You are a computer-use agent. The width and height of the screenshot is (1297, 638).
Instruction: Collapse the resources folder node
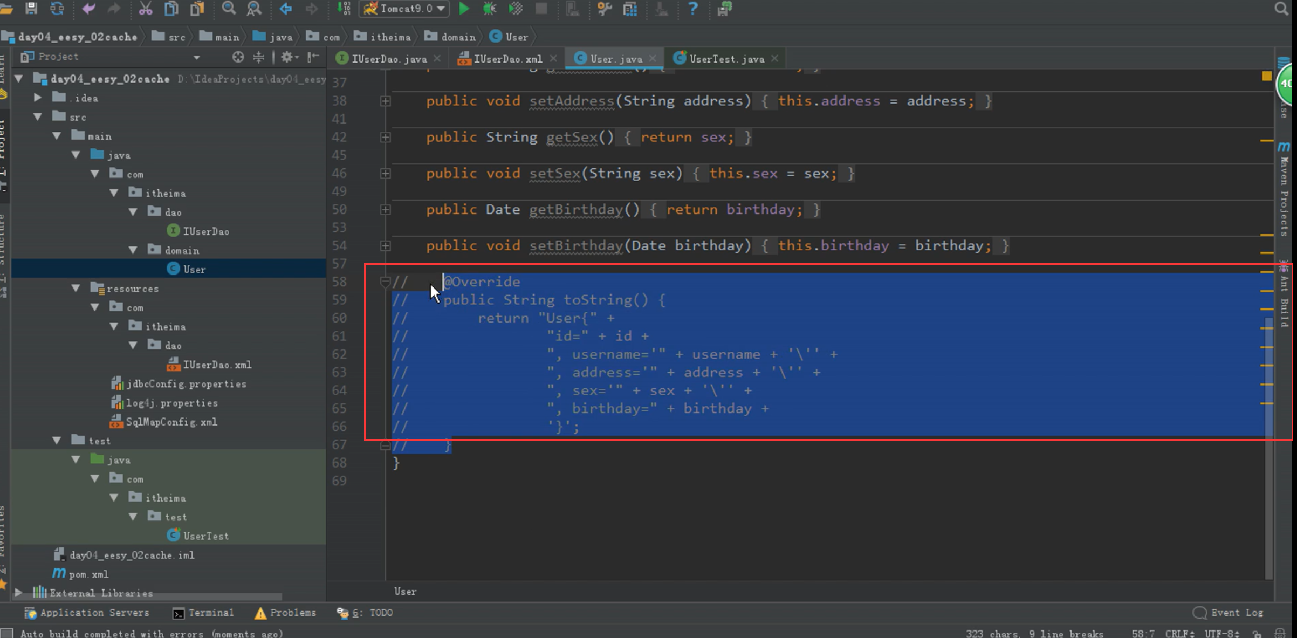[x=76, y=289]
